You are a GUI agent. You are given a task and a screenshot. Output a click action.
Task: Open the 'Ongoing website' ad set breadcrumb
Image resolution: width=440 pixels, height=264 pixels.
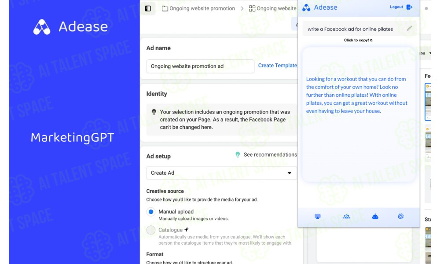pyautogui.click(x=276, y=8)
